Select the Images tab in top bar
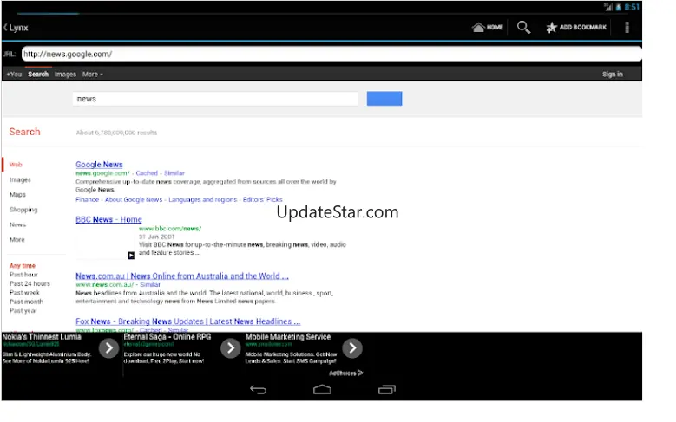 pos(65,74)
